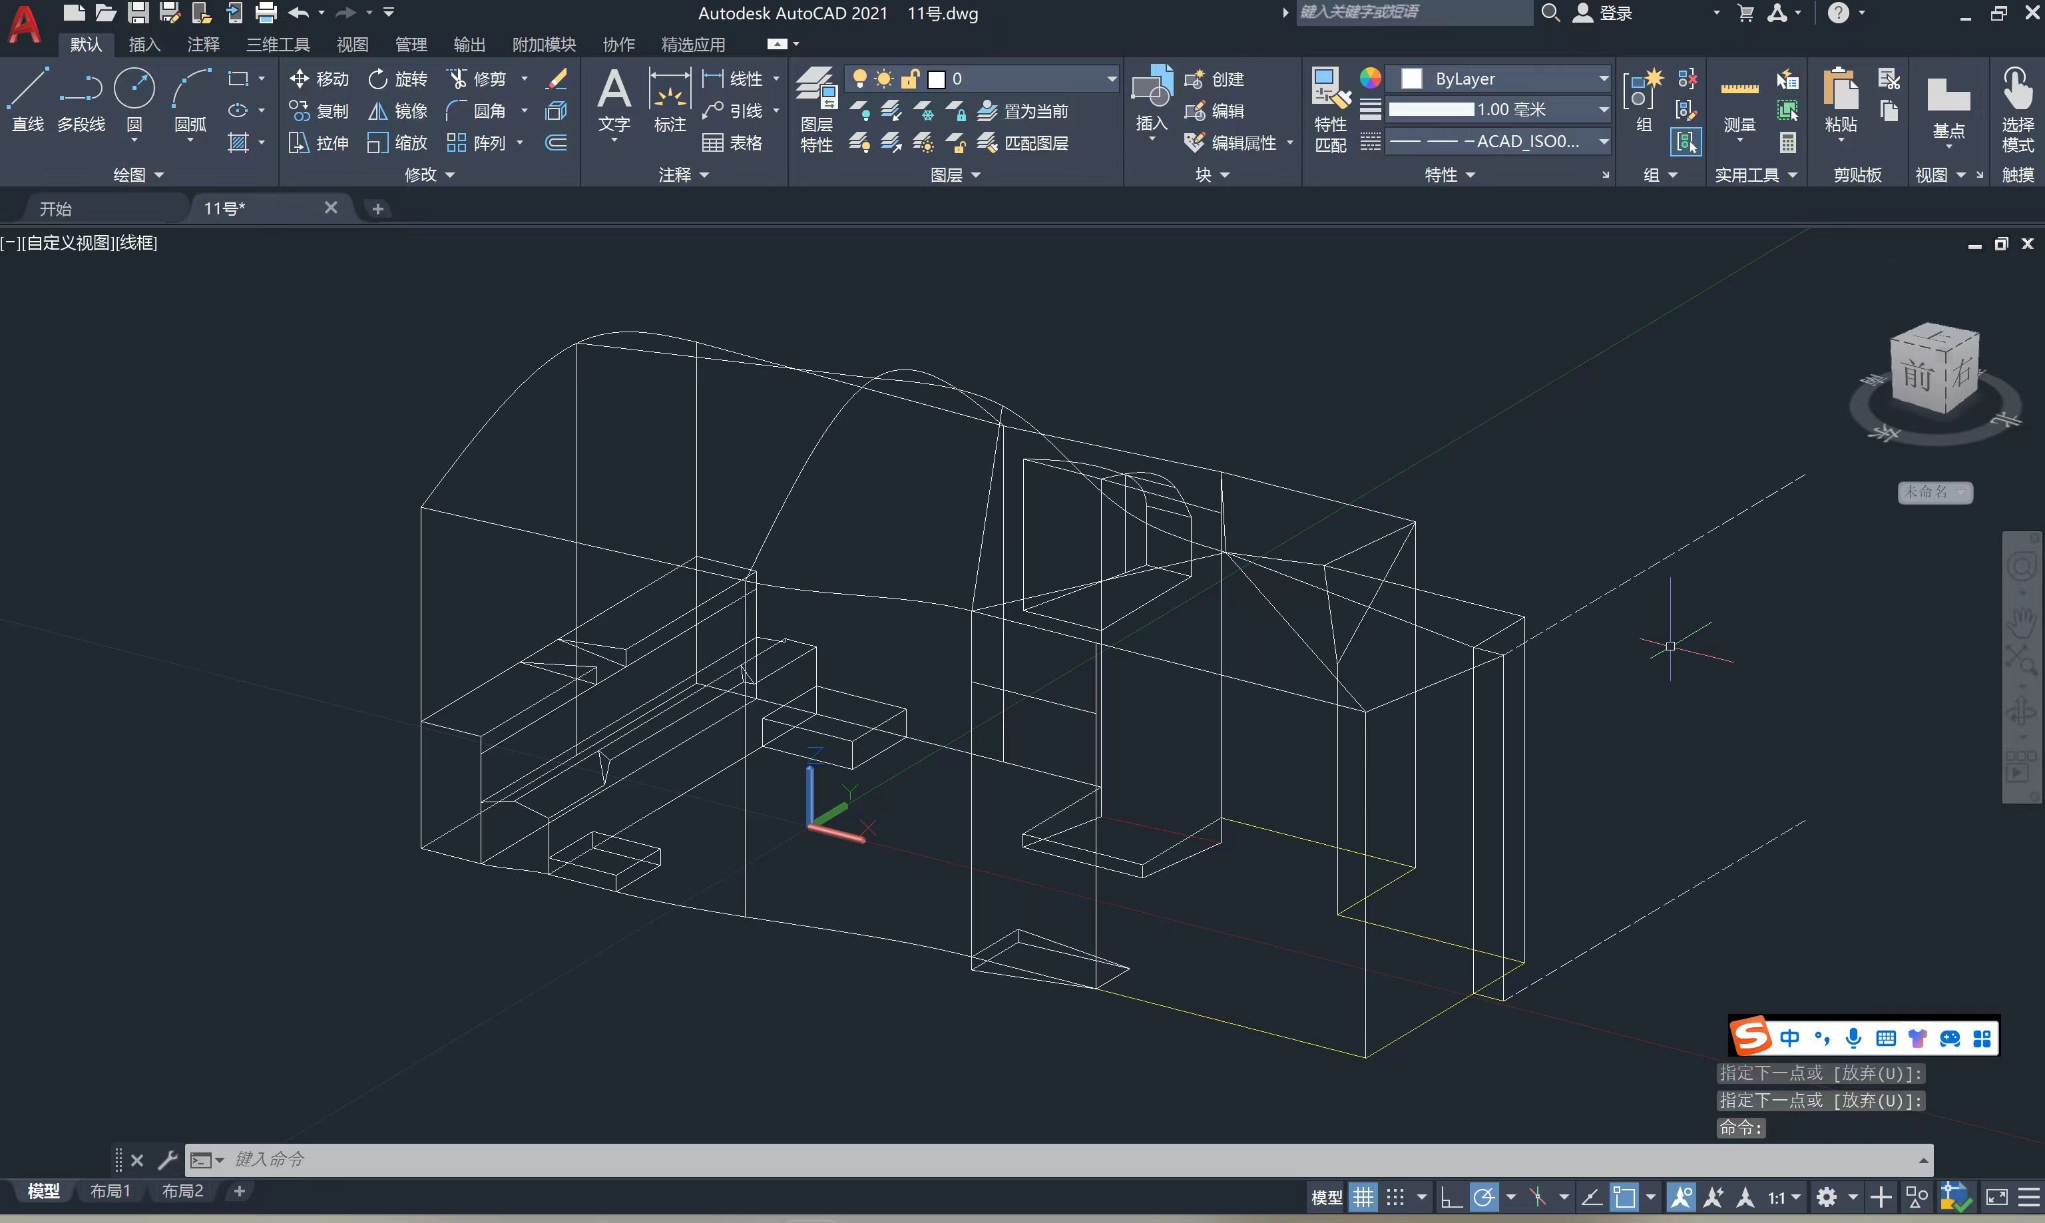Image resolution: width=2045 pixels, height=1223 pixels.
Task: Click the 登录 (Sign in) button
Action: pos(1604,13)
